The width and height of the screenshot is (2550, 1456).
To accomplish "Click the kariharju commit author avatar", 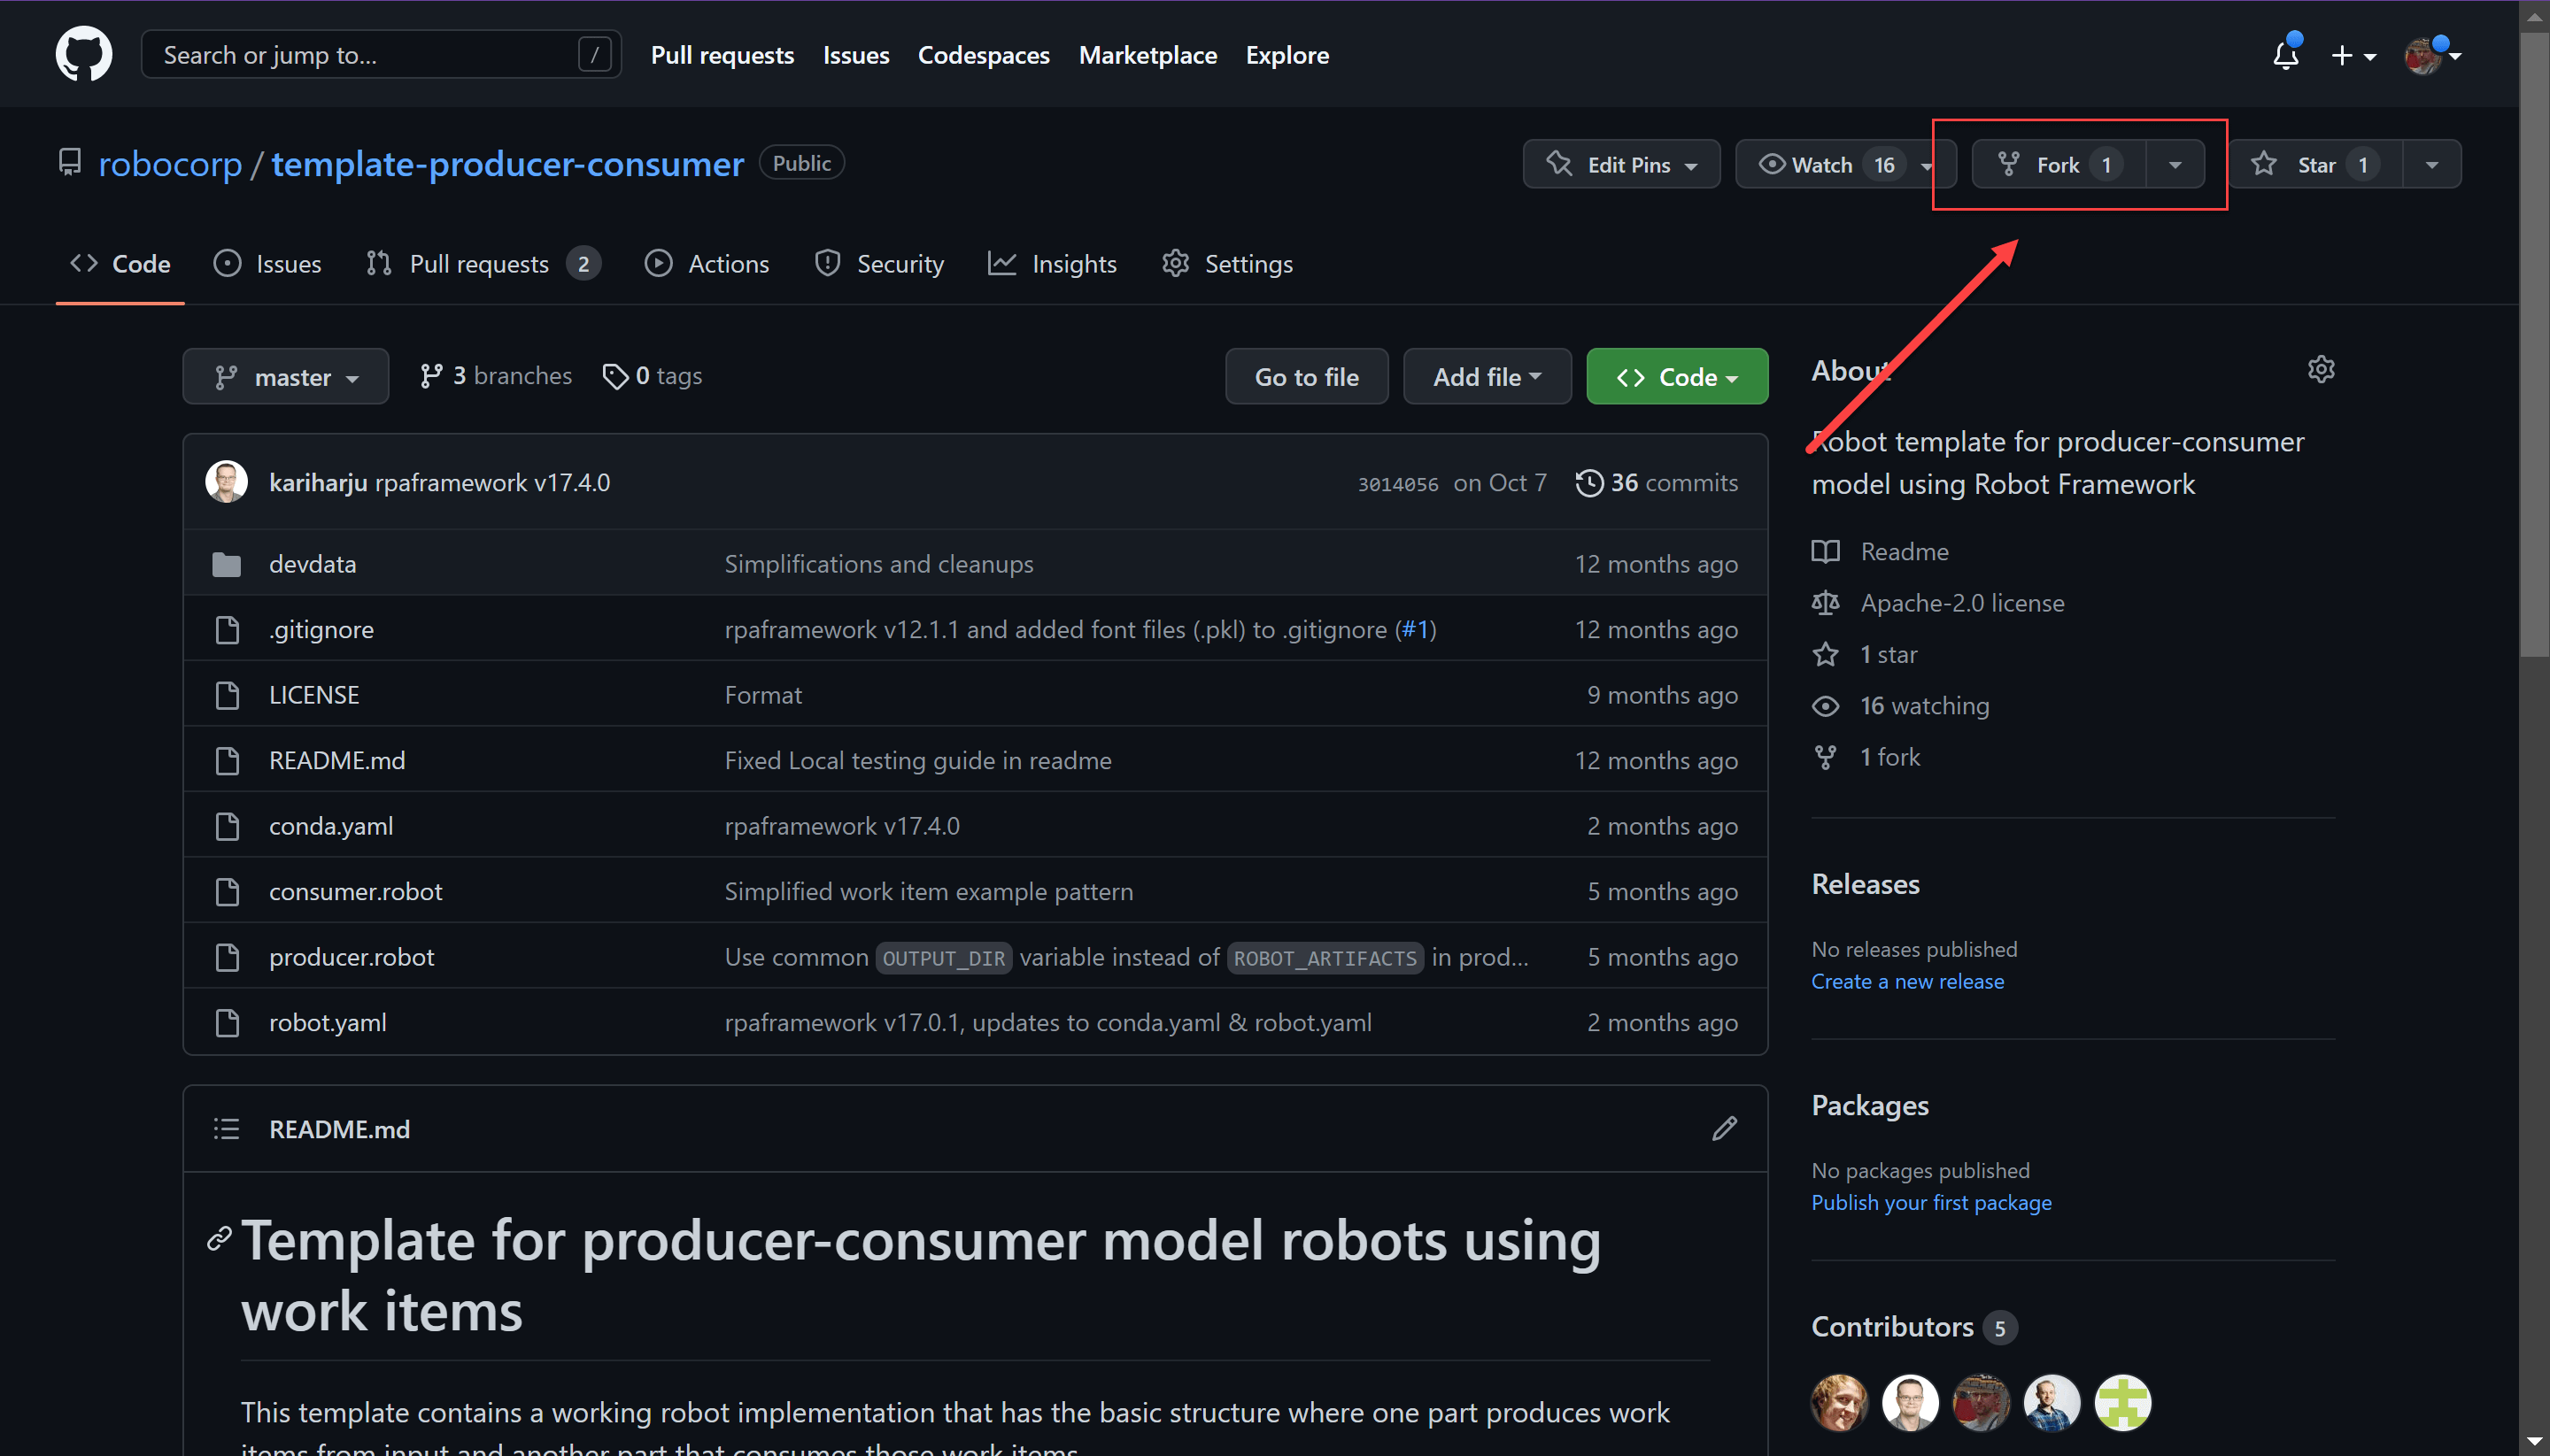I will coord(226,481).
